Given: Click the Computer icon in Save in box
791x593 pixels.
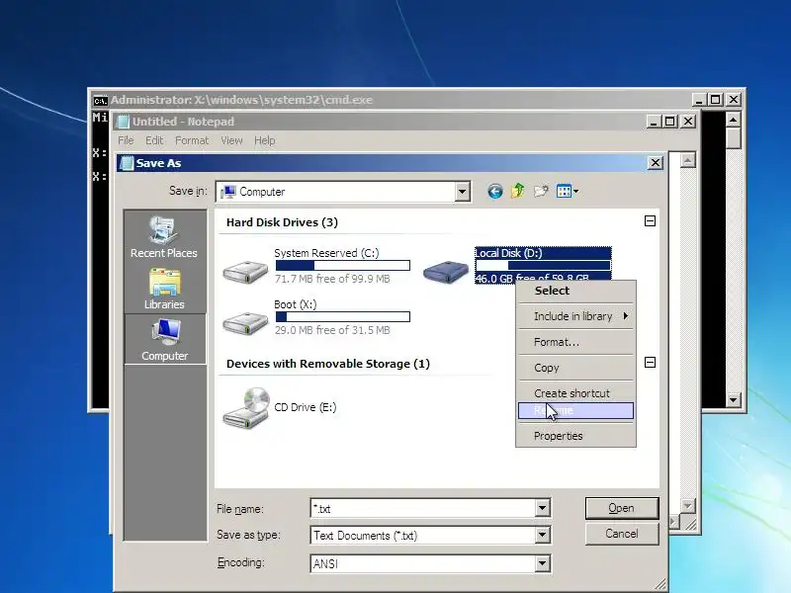Looking at the screenshot, I should (x=228, y=192).
